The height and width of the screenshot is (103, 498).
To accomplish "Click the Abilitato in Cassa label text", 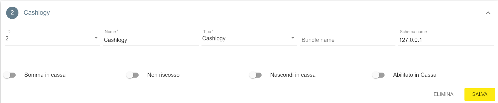I will [x=415, y=75].
